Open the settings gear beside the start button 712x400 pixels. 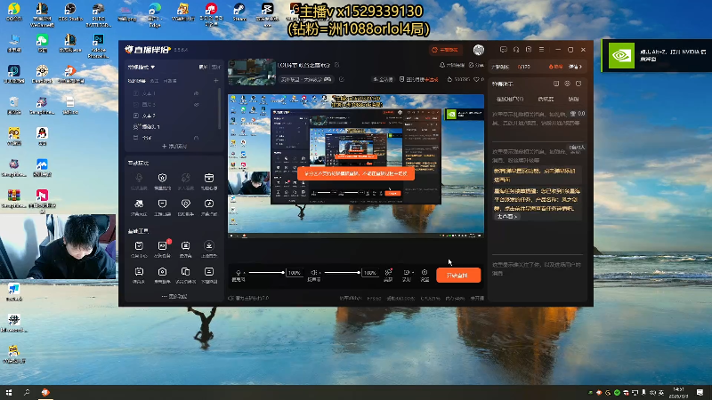pos(425,273)
